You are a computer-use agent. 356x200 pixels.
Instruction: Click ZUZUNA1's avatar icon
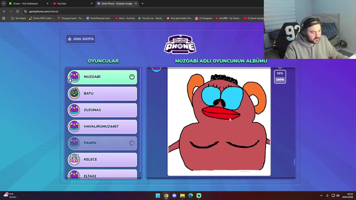pos(74,110)
